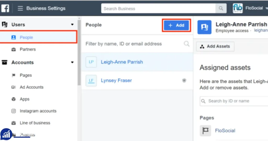Focus the filter by name, ID or email field

tap(137, 44)
